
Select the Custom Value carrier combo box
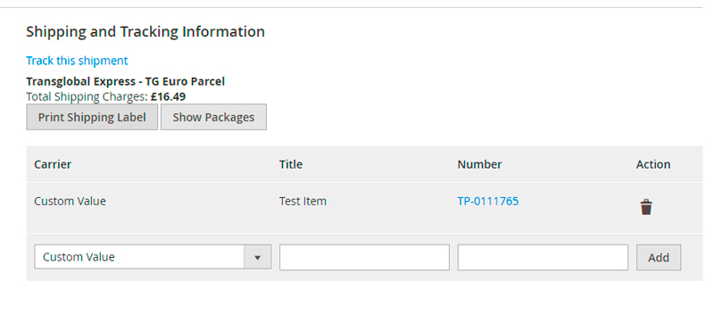click(153, 257)
